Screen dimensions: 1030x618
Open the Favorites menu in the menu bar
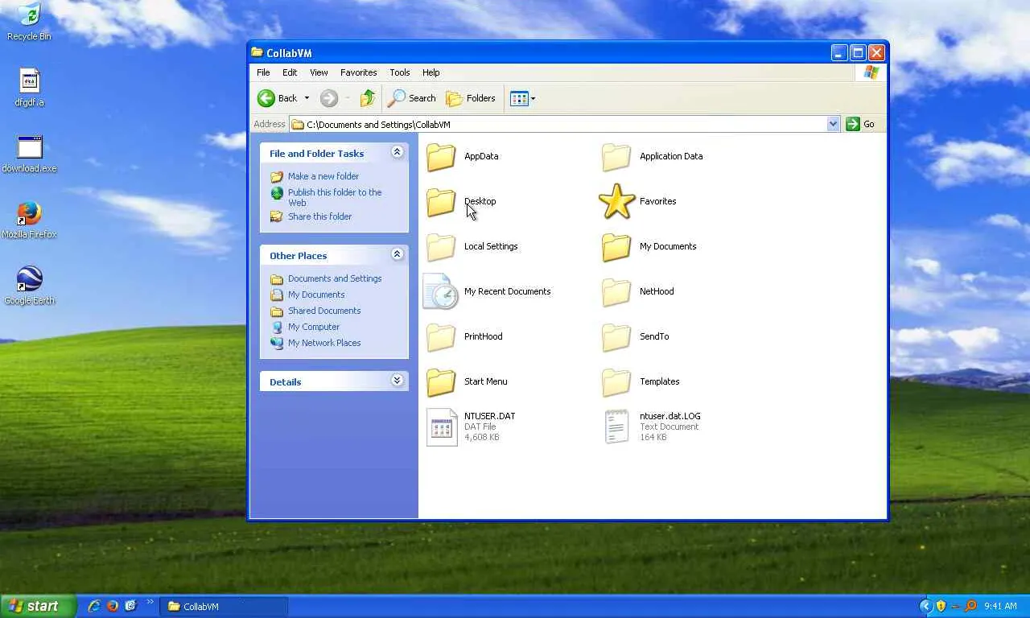tap(359, 72)
